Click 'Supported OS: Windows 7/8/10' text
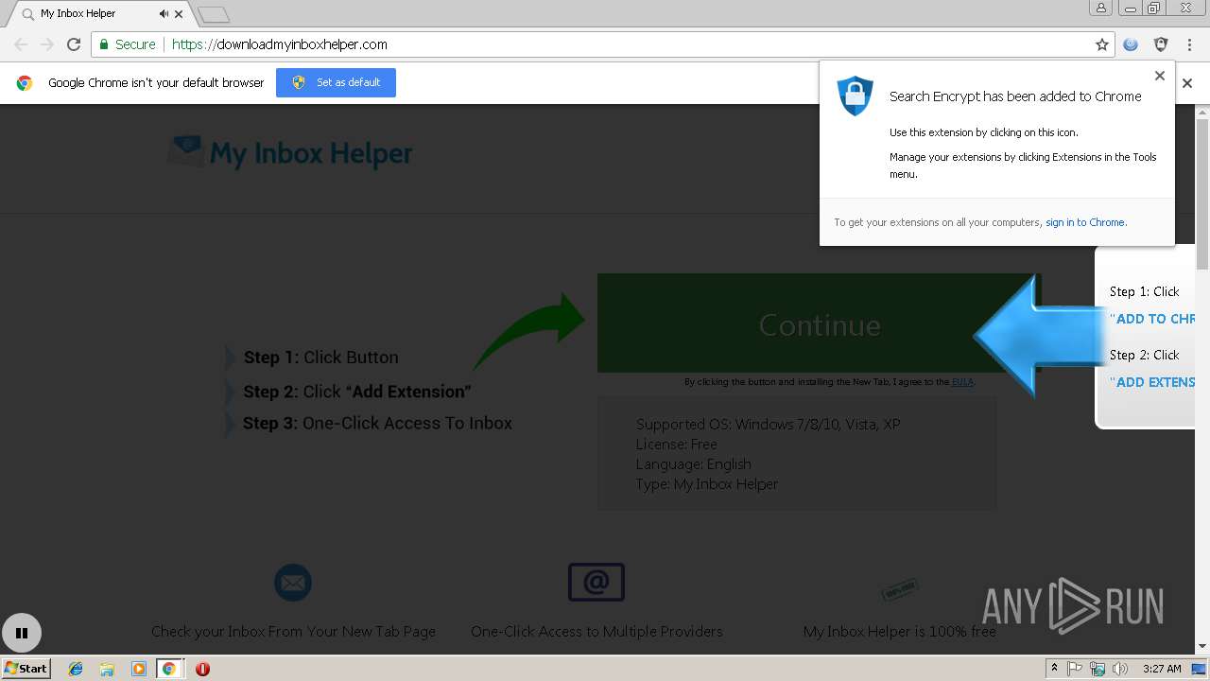Viewport: 1210px width, 681px height. 769,424
